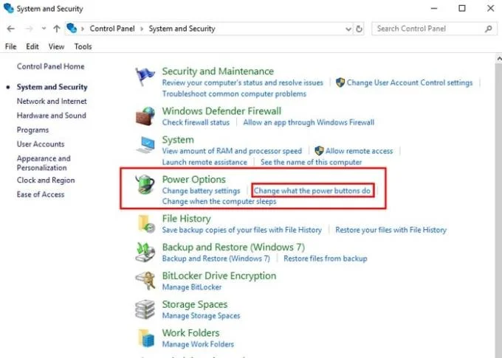Viewport: 502px width, 358px height.
Task: Click Launch remote assistance link
Action: point(204,162)
